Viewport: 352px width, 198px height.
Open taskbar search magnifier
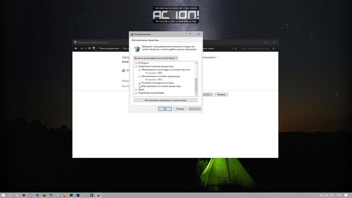(10, 195)
